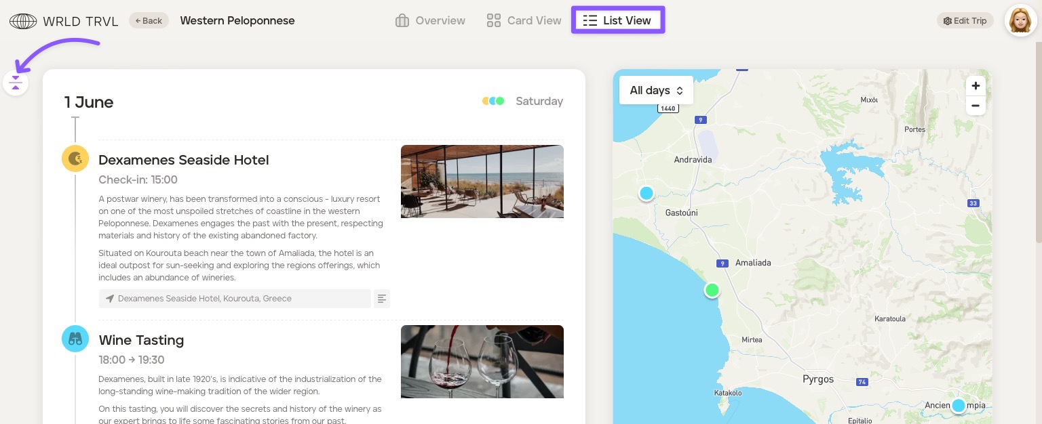The width and height of the screenshot is (1042, 424).
Task: Open the All days dropdown
Action: pyautogui.click(x=656, y=90)
